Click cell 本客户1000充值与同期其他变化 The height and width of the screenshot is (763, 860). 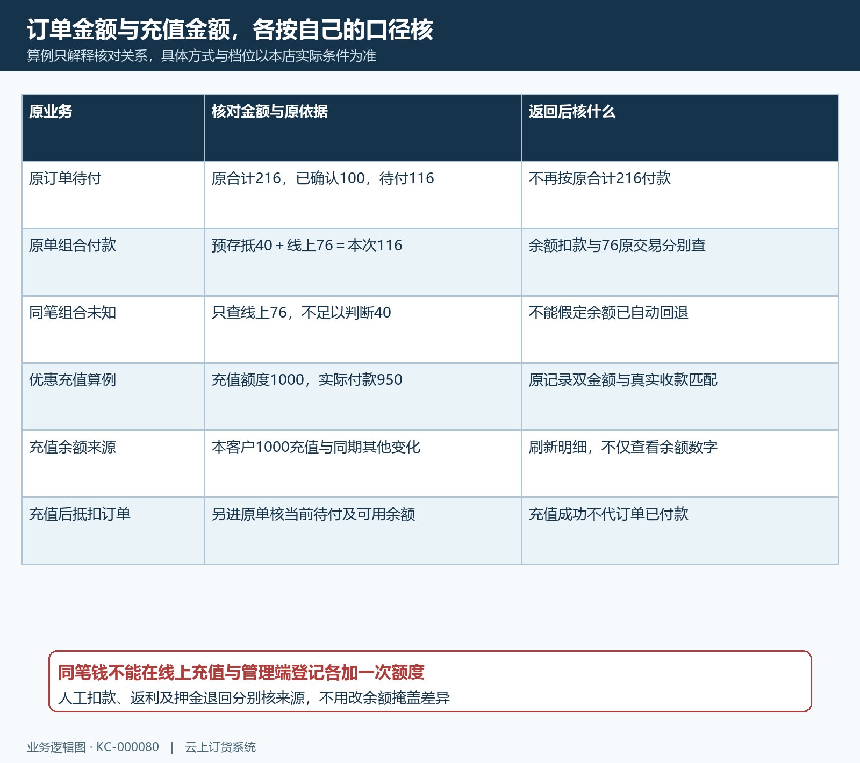363,464
